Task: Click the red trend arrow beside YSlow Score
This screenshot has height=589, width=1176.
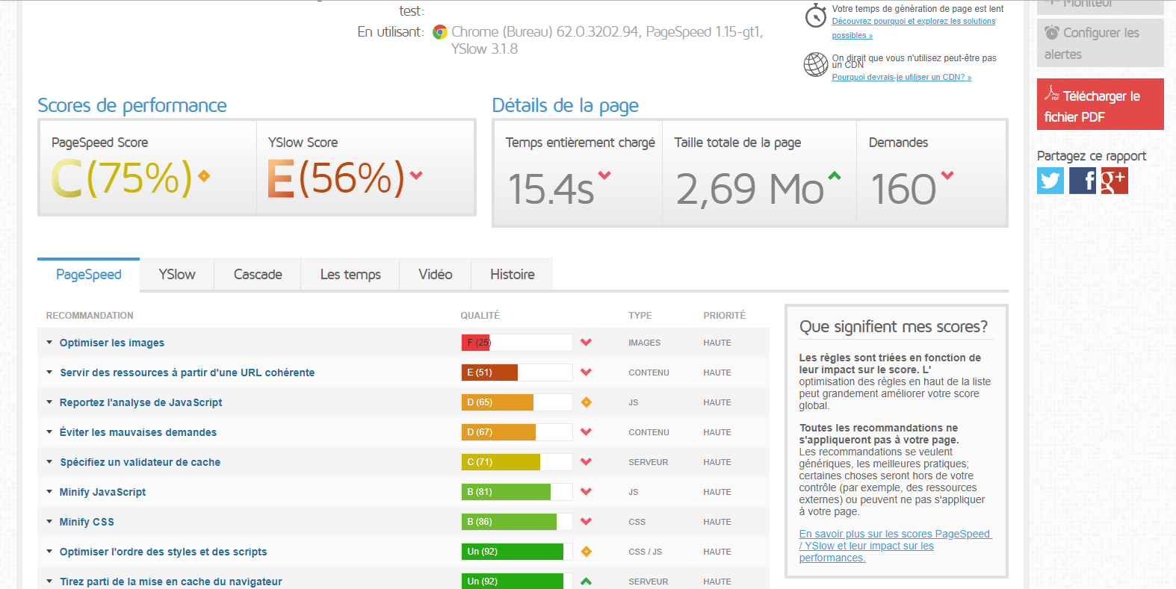Action: (416, 175)
